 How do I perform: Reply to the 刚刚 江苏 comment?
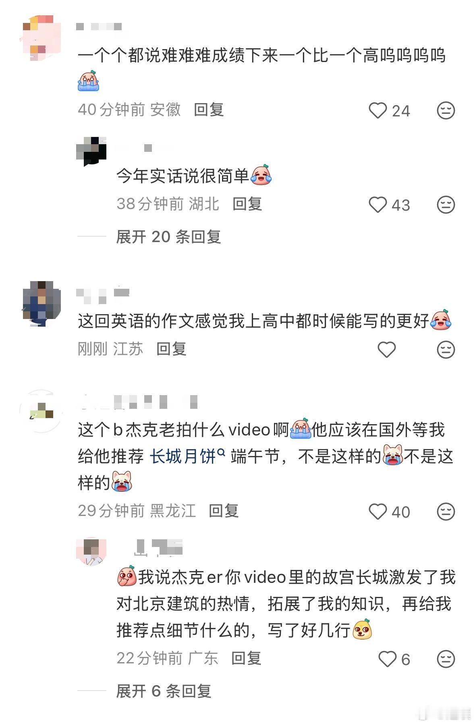(x=171, y=349)
